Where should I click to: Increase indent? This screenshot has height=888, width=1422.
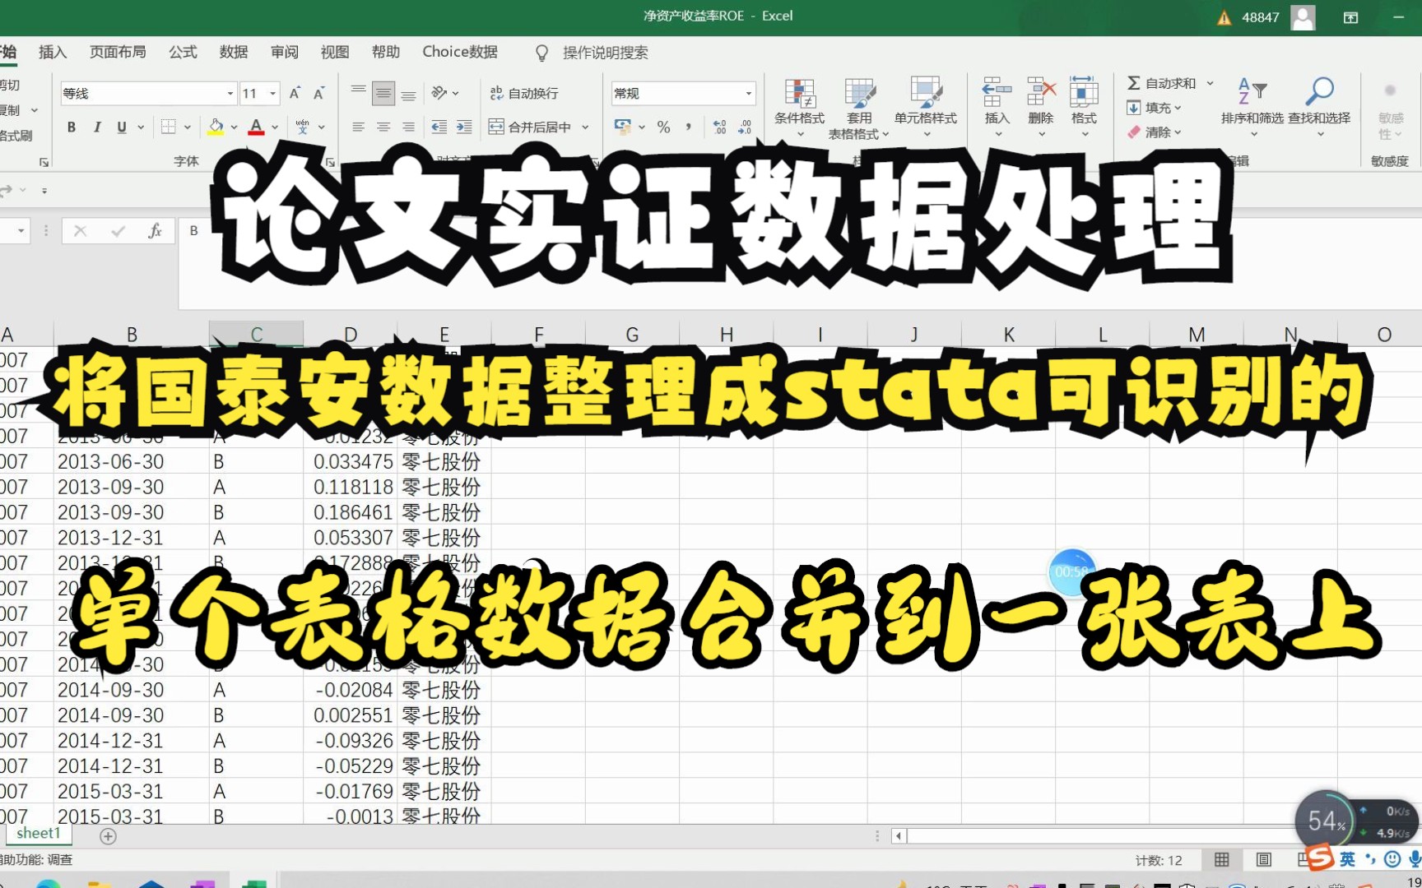click(x=464, y=127)
